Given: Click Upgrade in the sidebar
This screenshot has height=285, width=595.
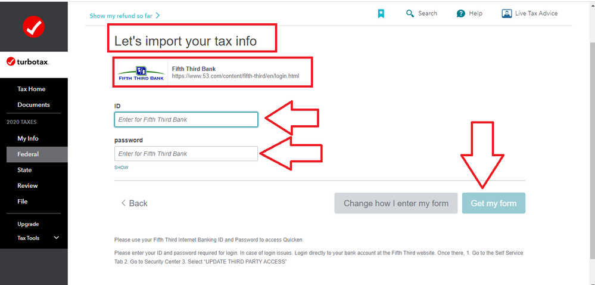Looking at the screenshot, I should coord(28,224).
